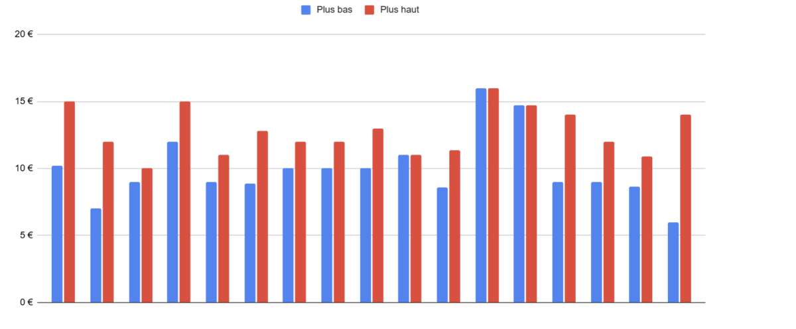796x329 pixels.
Task: Select the "Plus haut" legend label
Action: pyautogui.click(x=400, y=10)
